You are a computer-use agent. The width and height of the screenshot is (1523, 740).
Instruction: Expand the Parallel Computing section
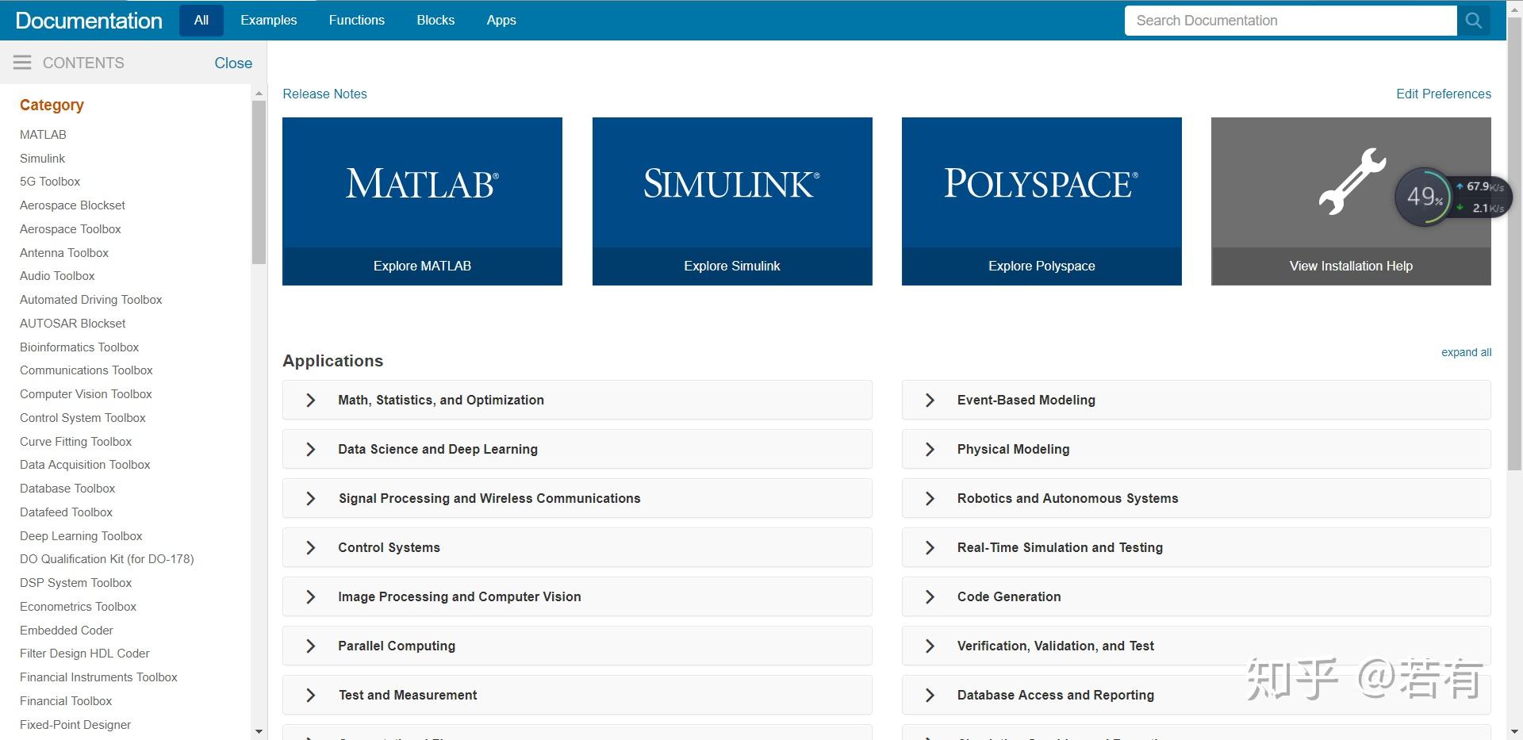[x=577, y=646]
